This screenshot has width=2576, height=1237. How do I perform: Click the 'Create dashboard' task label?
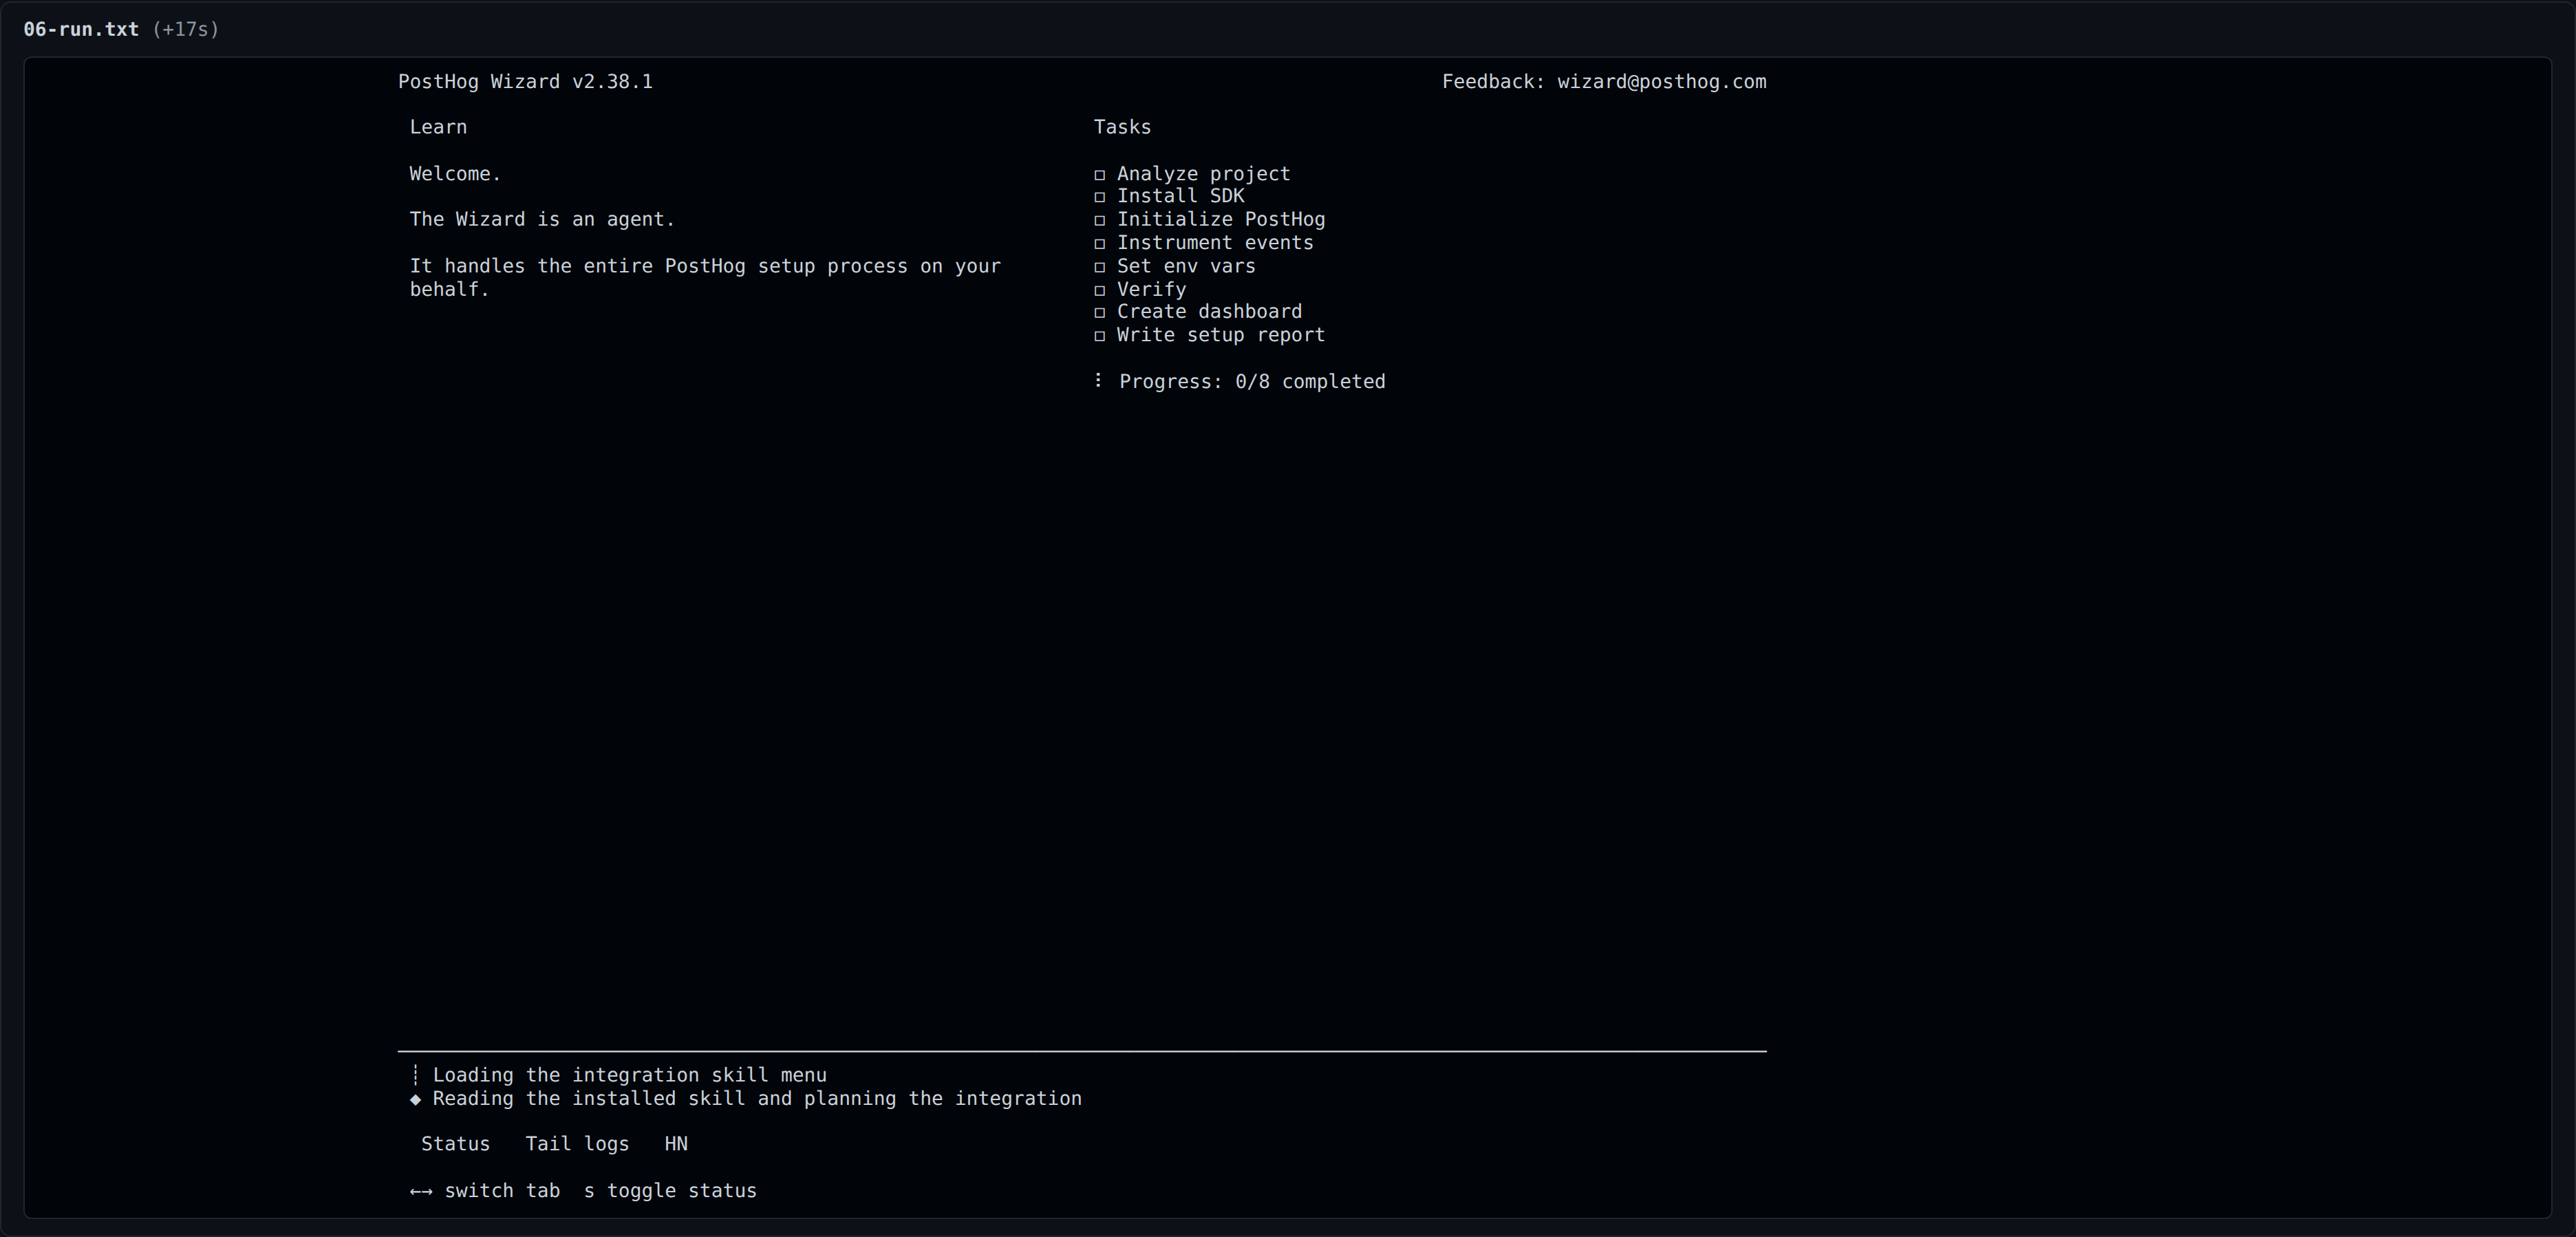pyautogui.click(x=1209, y=312)
